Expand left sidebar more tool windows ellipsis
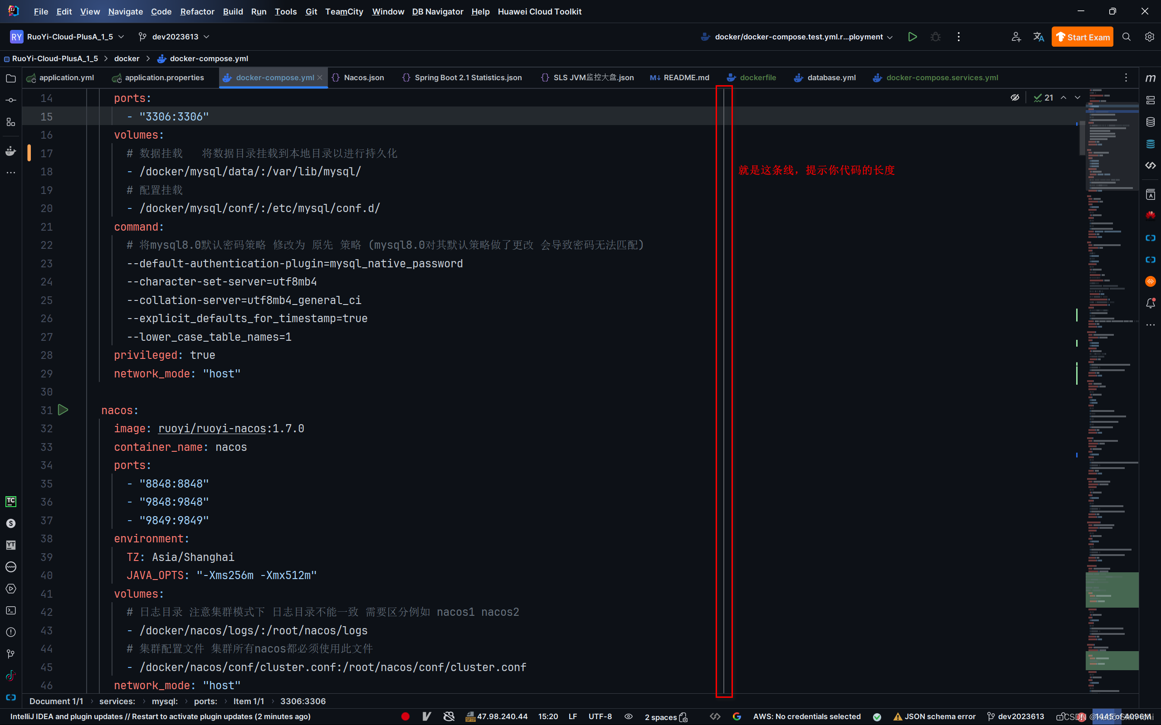The image size is (1161, 725). 10,173
